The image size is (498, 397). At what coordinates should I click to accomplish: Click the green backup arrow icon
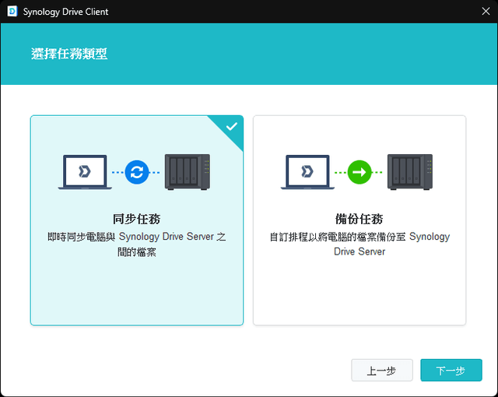point(359,173)
